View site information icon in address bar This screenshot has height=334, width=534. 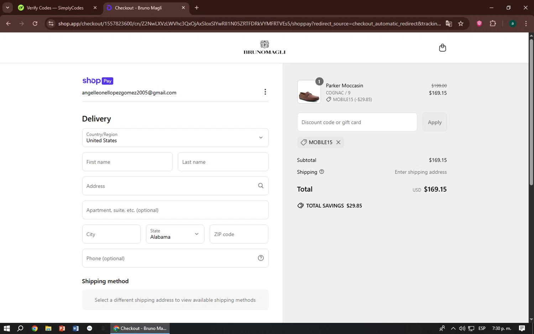click(x=51, y=24)
